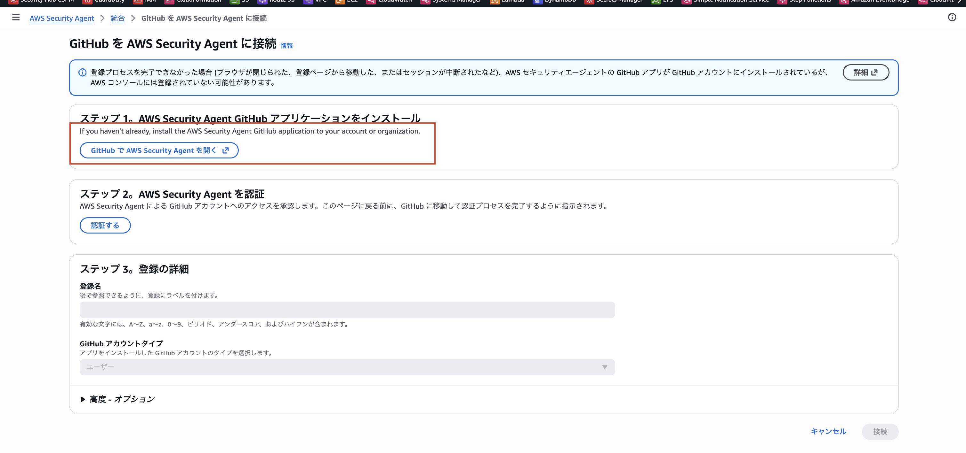966x453 pixels.
Task: Open the GitHub アカウントタイプ dropdown
Action: tap(347, 367)
